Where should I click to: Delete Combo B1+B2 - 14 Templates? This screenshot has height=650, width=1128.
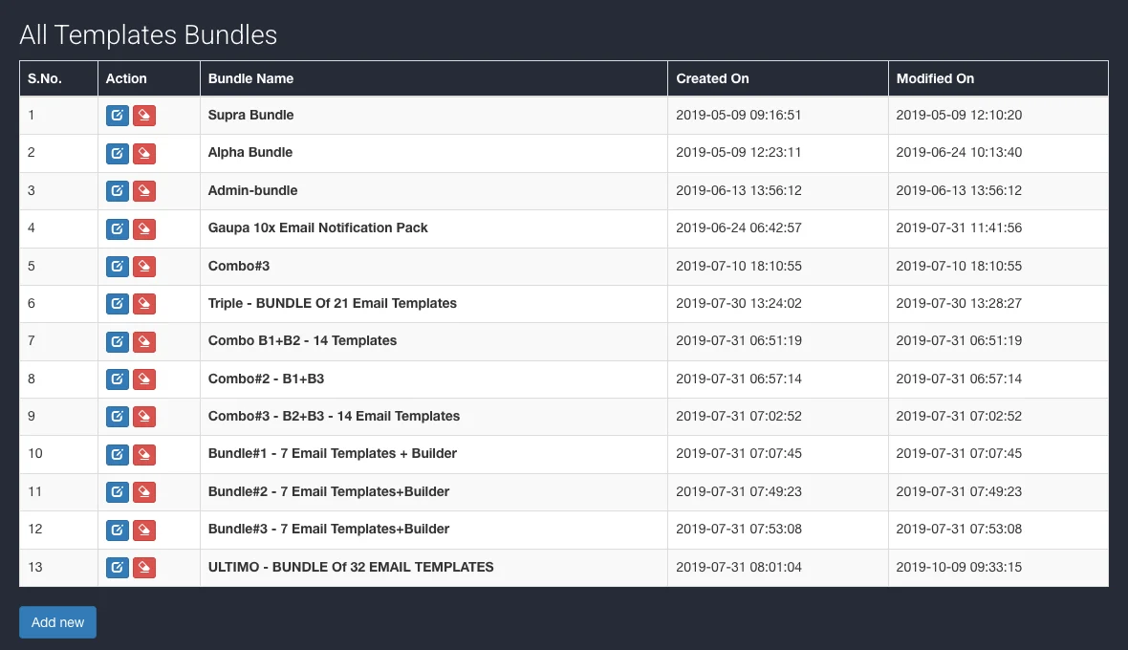tap(144, 341)
